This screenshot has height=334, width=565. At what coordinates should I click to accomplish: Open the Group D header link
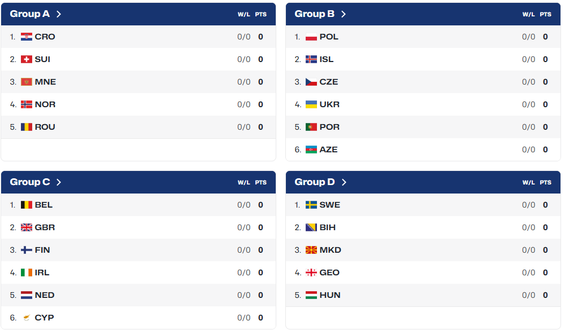pyautogui.click(x=320, y=182)
